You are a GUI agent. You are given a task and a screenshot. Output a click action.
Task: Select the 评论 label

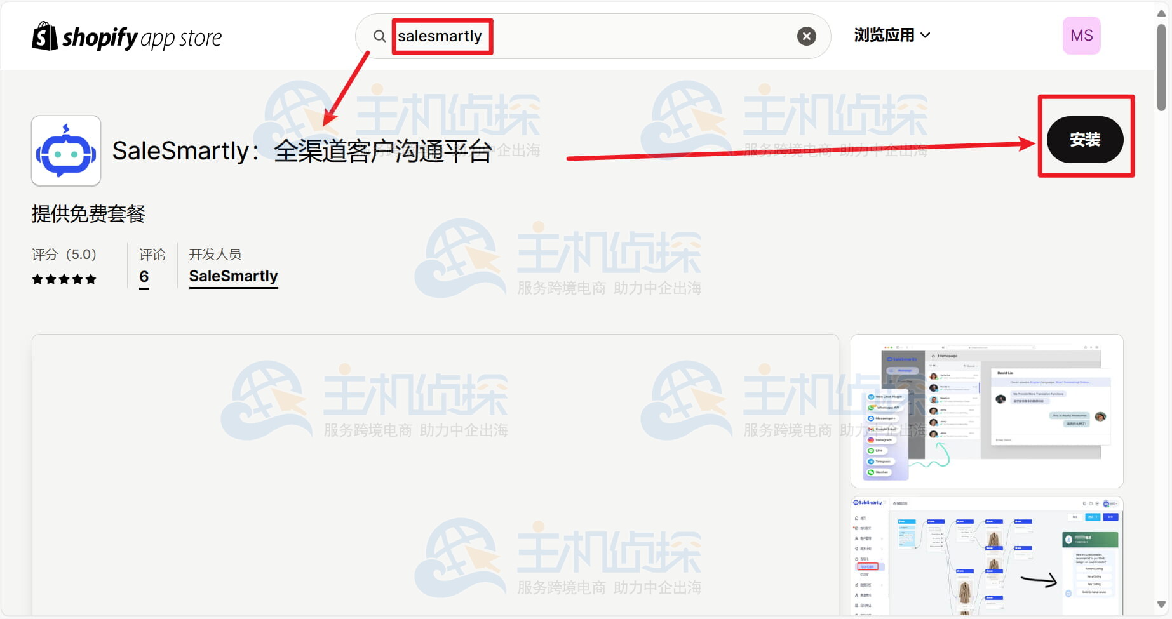(x=152, y=255)
